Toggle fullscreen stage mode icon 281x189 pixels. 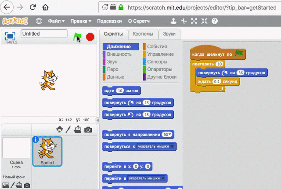click(x=9, y=36)
